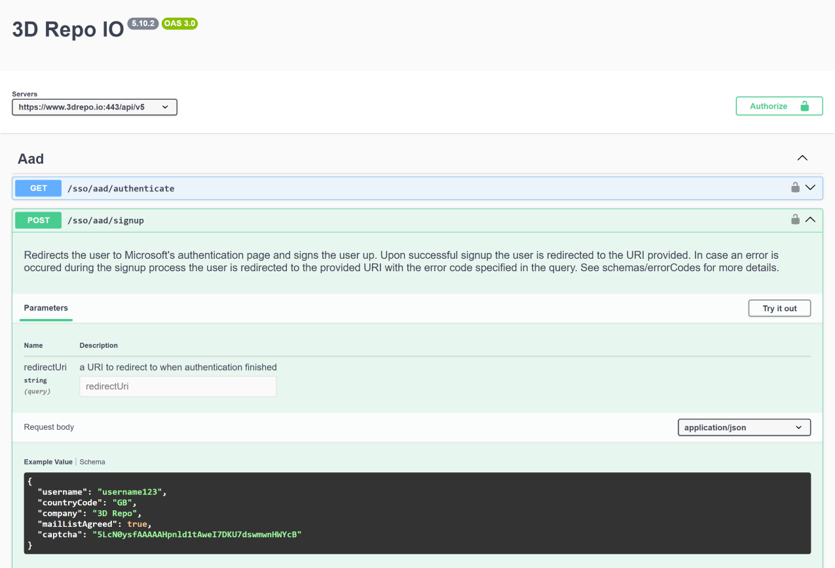The image size is (835, 568).
Task: Click the GET method badge
Action: tap(39, 188)
